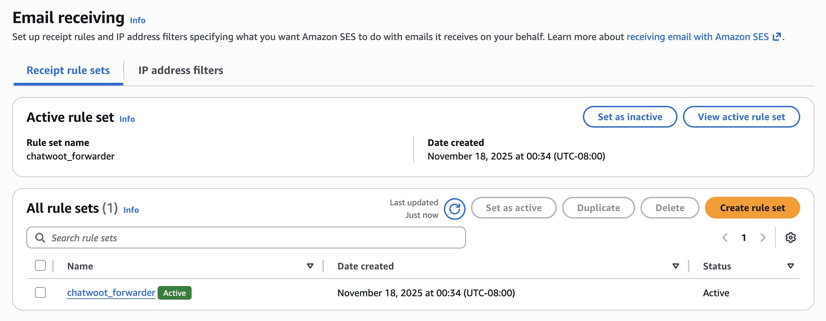826x321 pixels.
Task: Open the Active rule set Info link
Action: [x=126, y=119]
